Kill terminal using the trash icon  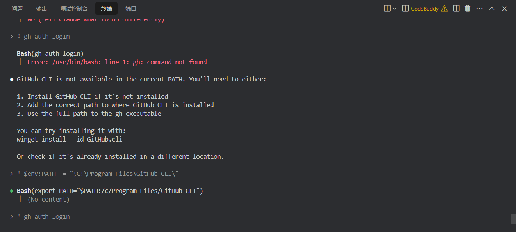coord(468,9)
